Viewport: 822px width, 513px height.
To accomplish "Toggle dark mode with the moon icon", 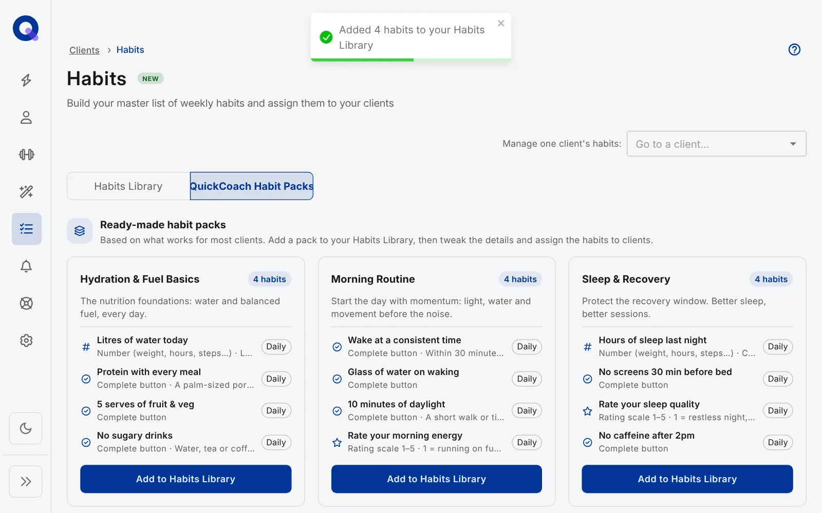I will click(26, 428).
